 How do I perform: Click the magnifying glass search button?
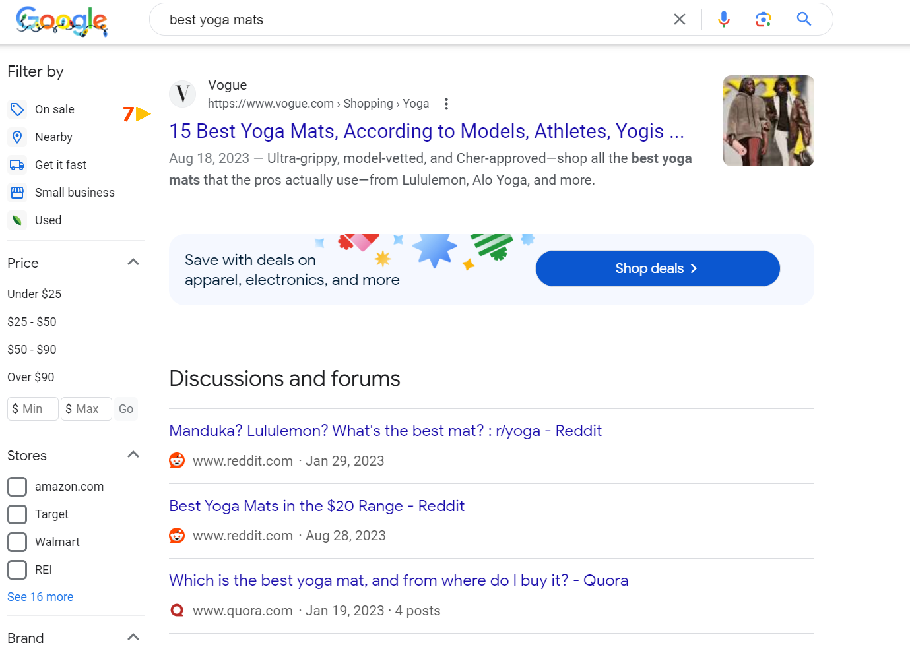coord(804,19)
